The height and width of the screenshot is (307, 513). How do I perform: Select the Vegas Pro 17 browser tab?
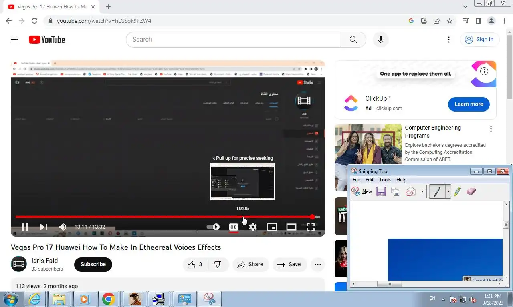pyautogui.click(x=51, y=7)
